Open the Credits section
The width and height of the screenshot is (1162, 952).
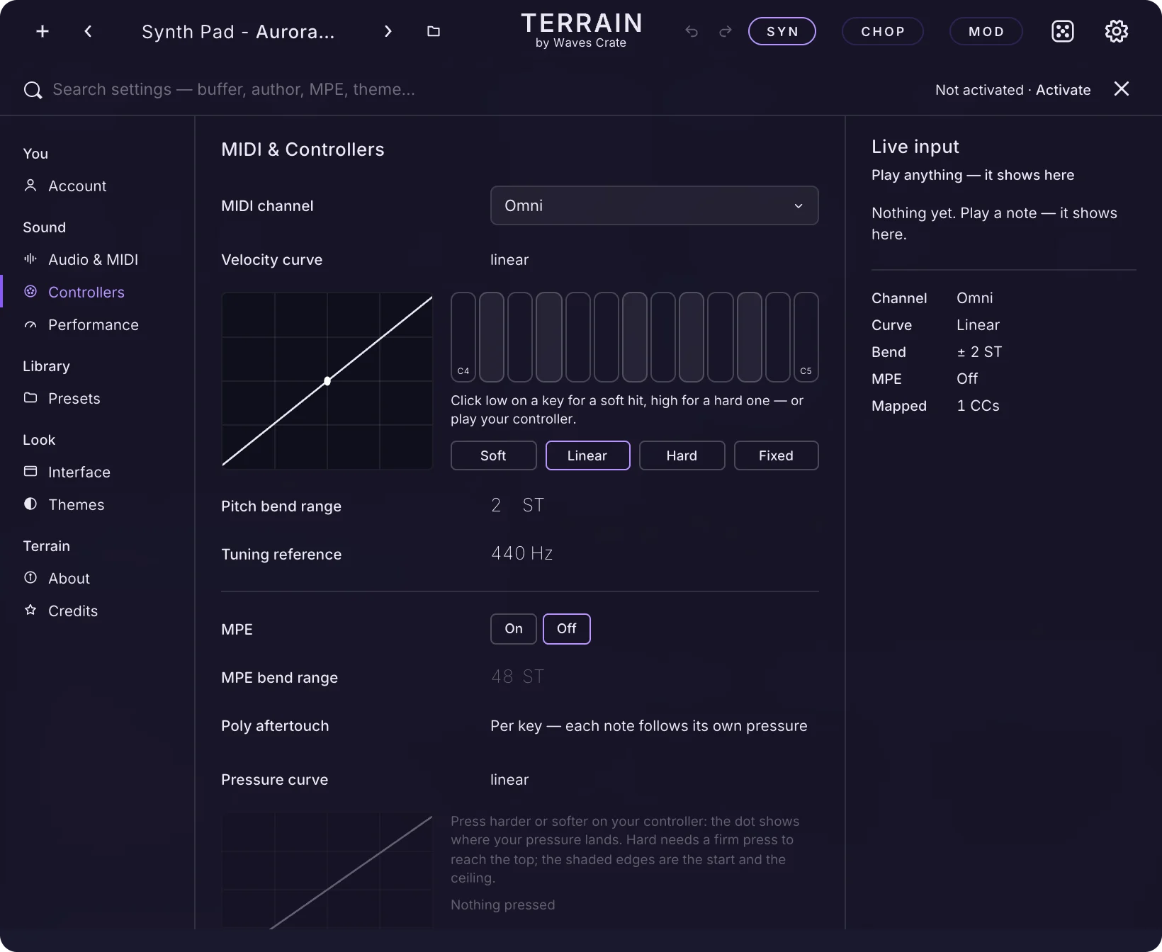pyautogui.click(x=61, y=611)
